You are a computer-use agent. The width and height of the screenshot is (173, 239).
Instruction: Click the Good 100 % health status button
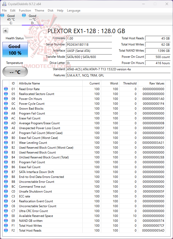[x=15, y=50]
